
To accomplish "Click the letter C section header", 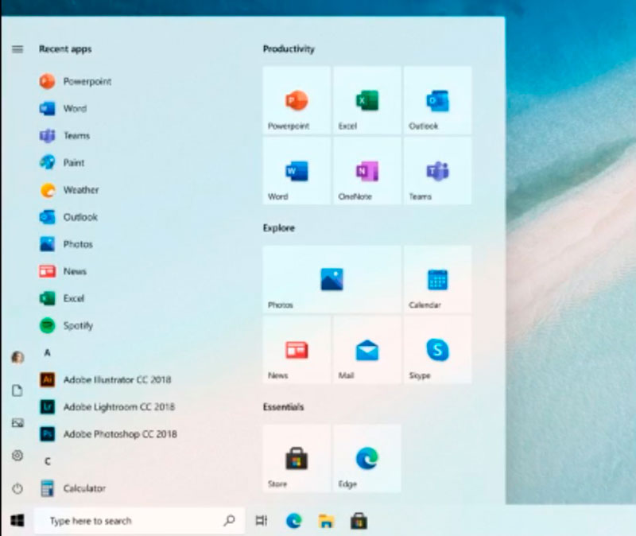I will (48, 461).
